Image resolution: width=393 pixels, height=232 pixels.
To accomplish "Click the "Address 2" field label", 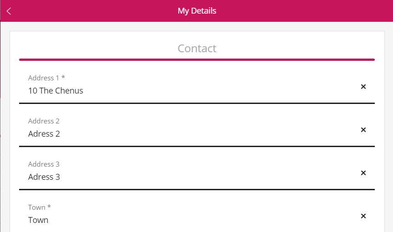I will [x=44, y=121].
